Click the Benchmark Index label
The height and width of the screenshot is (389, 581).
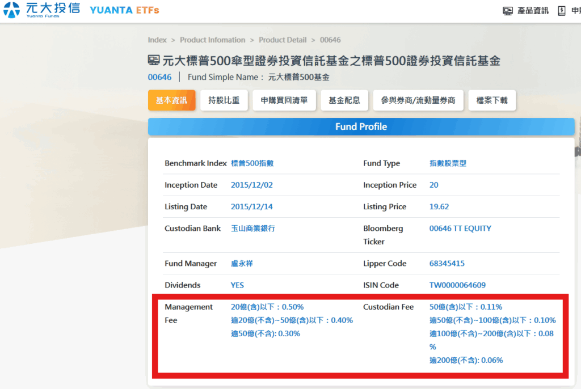(196, 163)
